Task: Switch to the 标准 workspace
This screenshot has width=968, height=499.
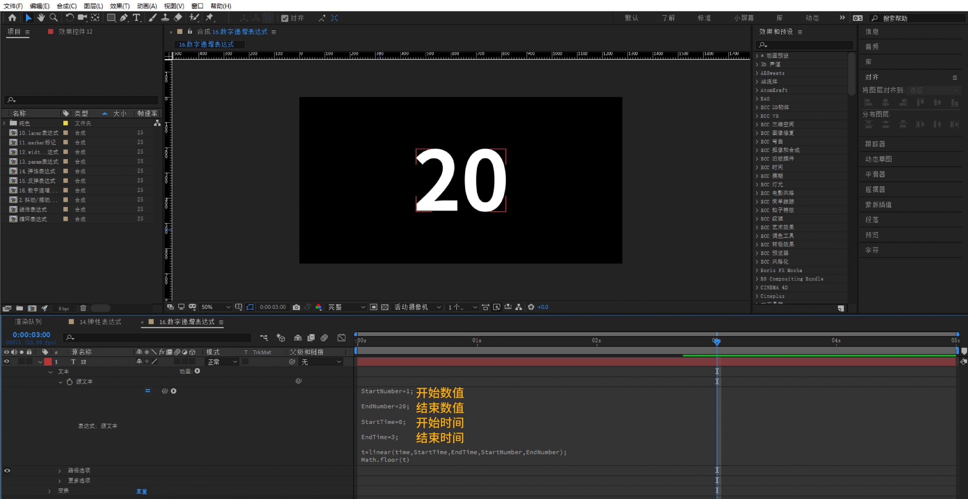Action: click(x=704, y=18)
